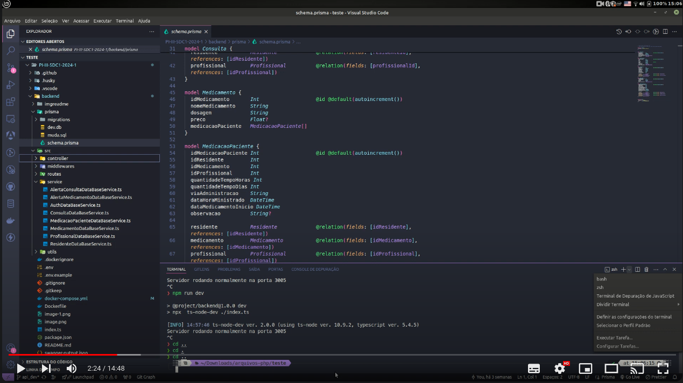This screenshot has width=683, height=383.
Task: Open the Arquivo menu
Action: click(12, 21)
